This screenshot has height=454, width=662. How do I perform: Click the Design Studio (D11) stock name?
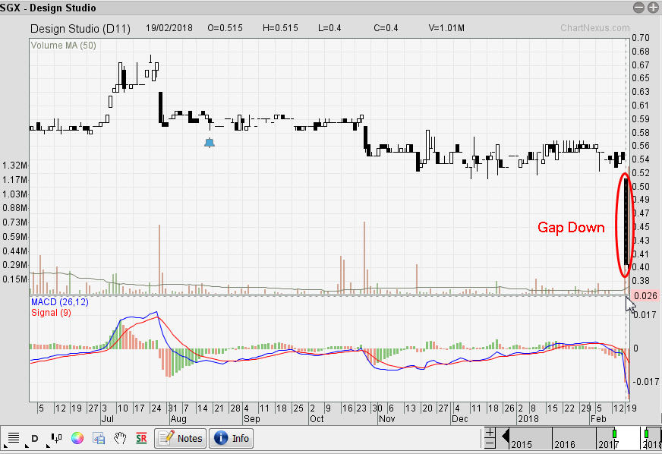(x=80, y=29)
